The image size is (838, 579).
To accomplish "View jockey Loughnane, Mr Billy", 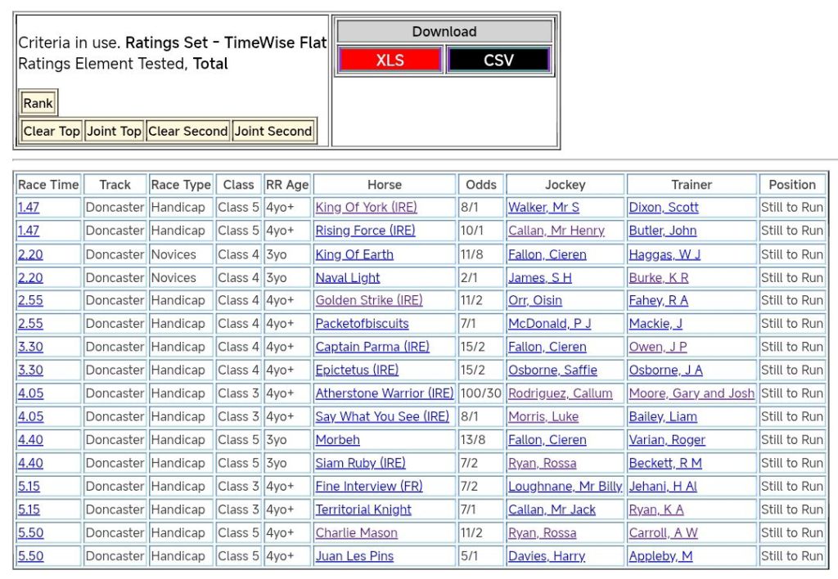I will [x=565, y=486].
